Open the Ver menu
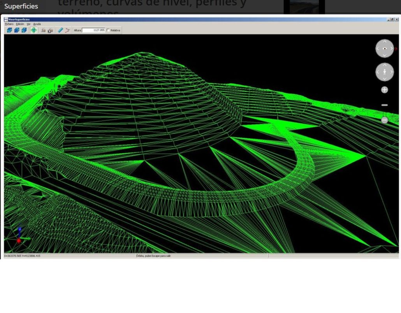 click(x=28, y=24)
